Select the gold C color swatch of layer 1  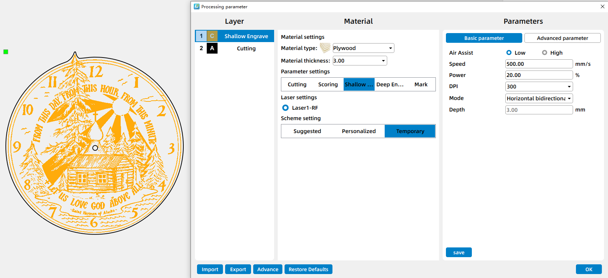pyautogui.click(x=212, y=36)
